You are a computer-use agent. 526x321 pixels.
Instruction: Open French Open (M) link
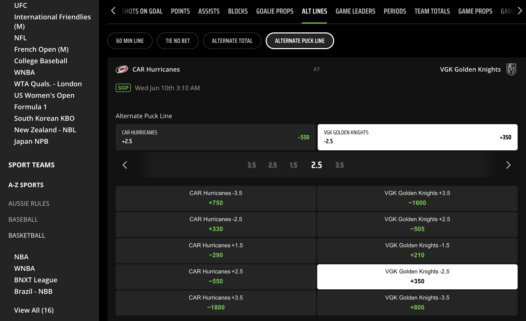pyautogui.click(x=41, y=49)
